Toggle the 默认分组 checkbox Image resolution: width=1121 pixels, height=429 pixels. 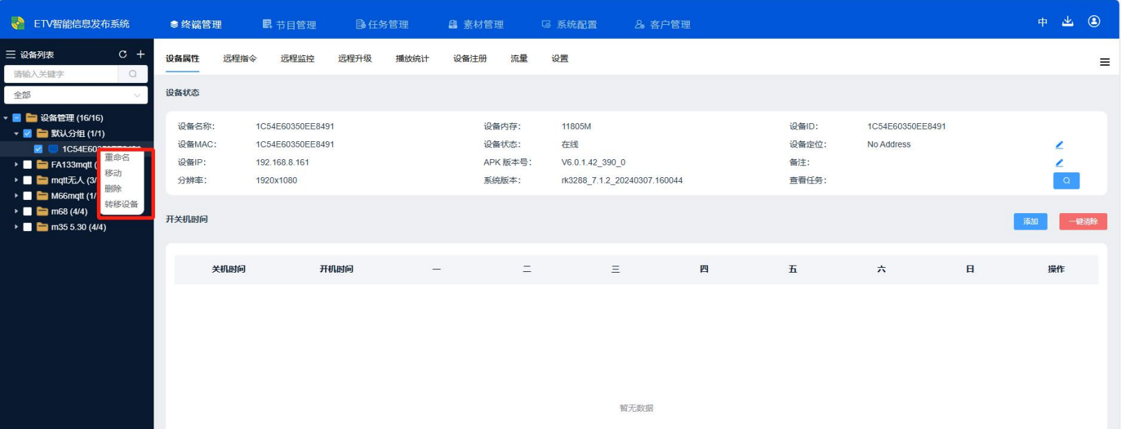click(x=28, y=134)
